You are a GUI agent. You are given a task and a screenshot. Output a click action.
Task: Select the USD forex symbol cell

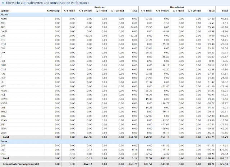[3, 154]
